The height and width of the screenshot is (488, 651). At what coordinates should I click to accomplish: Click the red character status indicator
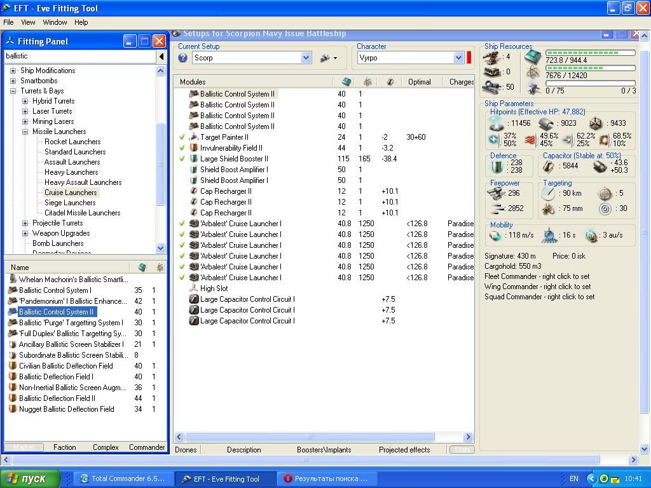(469, 58)
